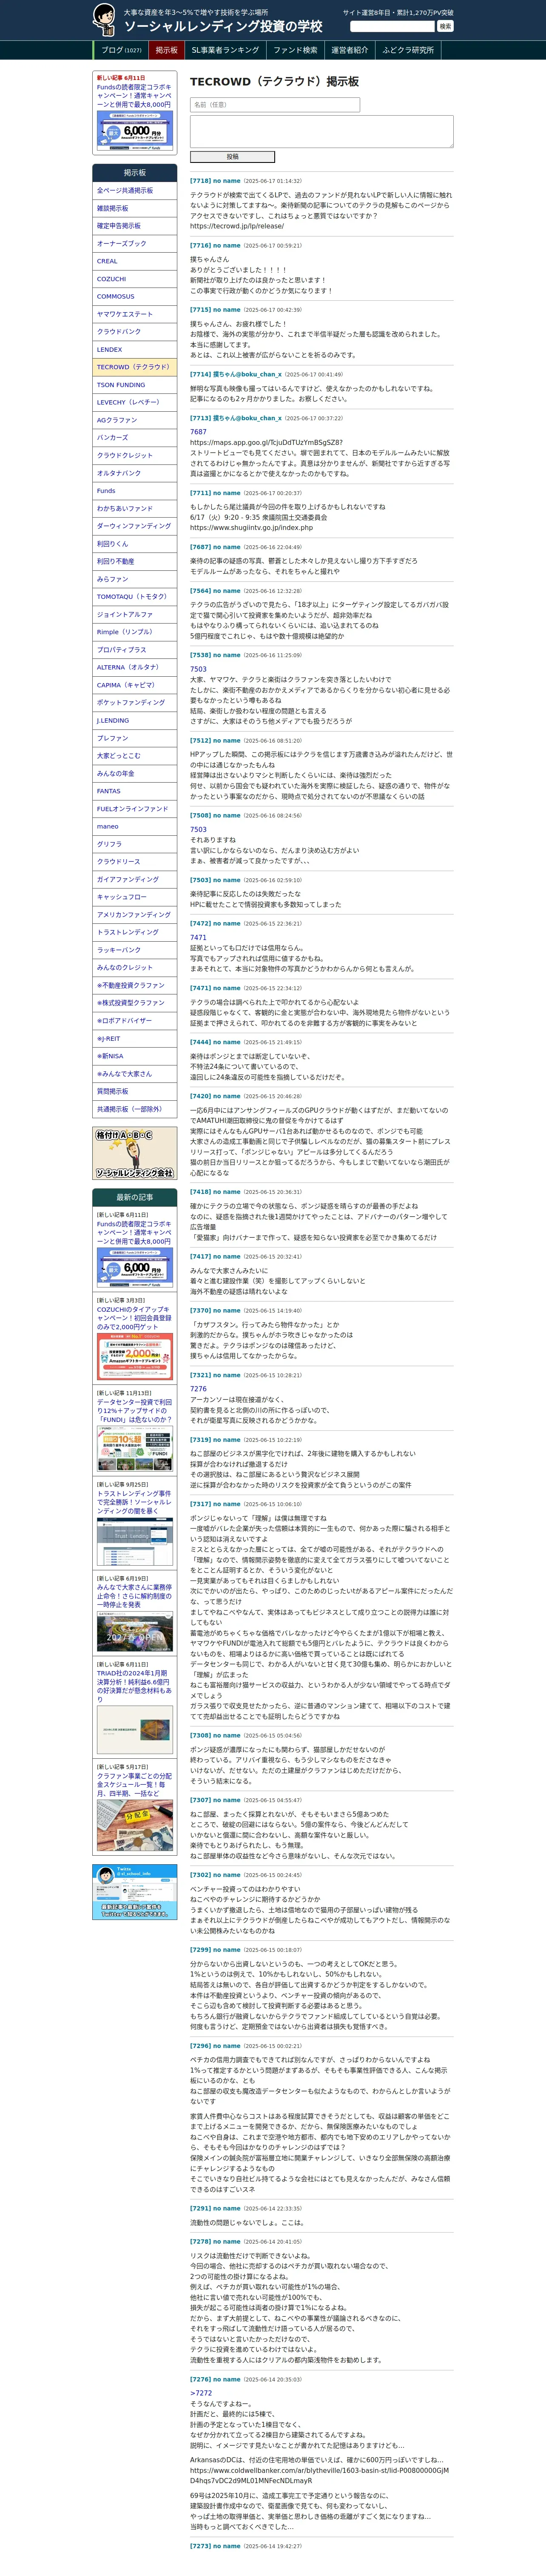Image resolution: width=546 pixels, height=2552 pixels.
Task: Open ソーシャルレンディング投資の学校 site title
Action: 223,27
